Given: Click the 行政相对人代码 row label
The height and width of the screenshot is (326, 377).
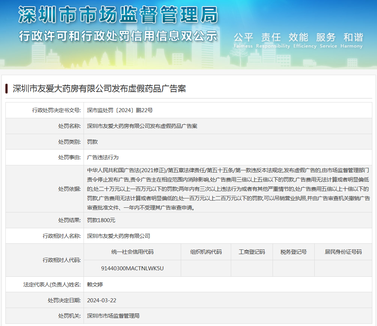Looking at the screenshot, I should (x=62, y=260).
